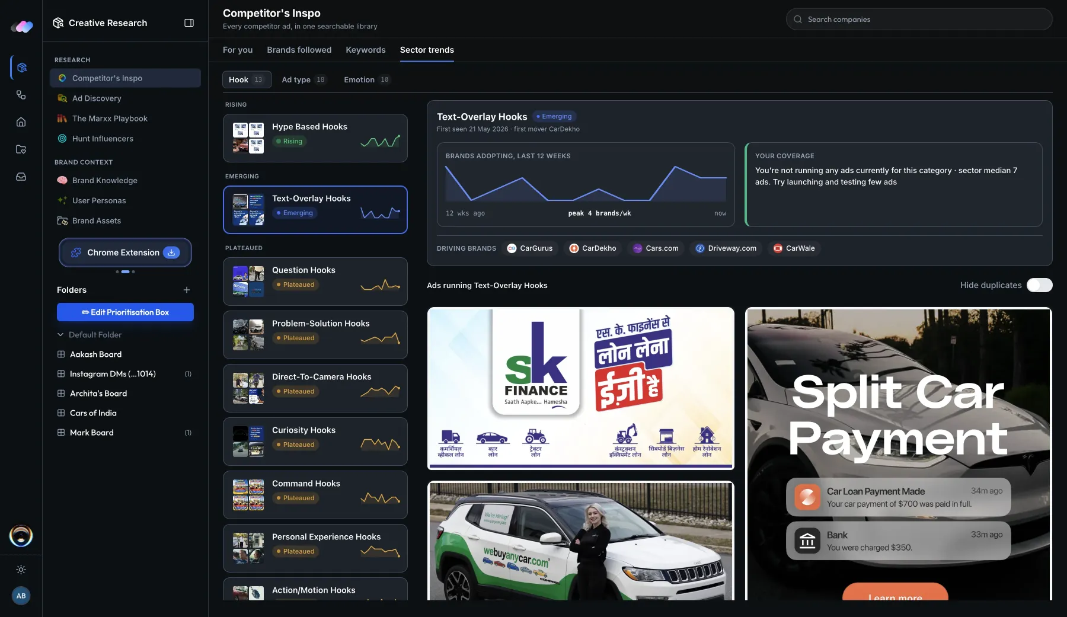
Task: Click the CarGurus brand logo icon
Action: tap(512, 248)
